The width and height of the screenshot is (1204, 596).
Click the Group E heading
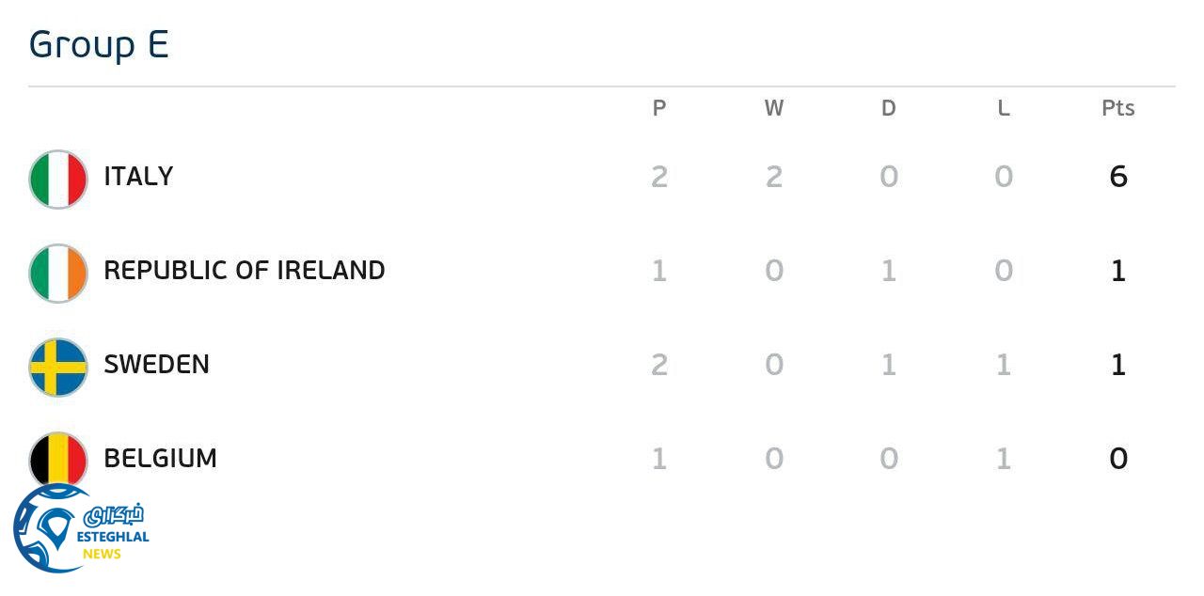[99, 44]
